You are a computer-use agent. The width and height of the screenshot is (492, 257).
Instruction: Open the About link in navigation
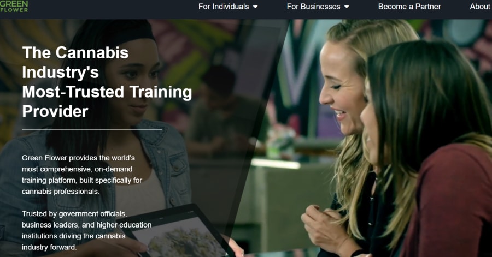[480, 7]
